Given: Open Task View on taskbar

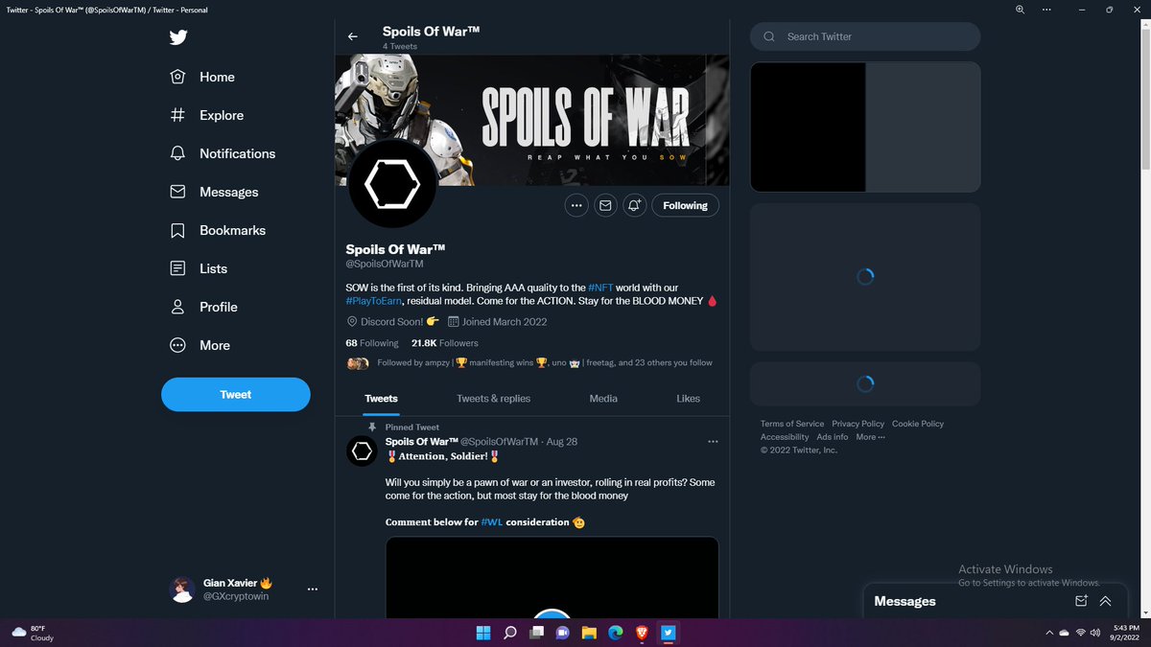Looking at the screenshot, I should point(536,633).
